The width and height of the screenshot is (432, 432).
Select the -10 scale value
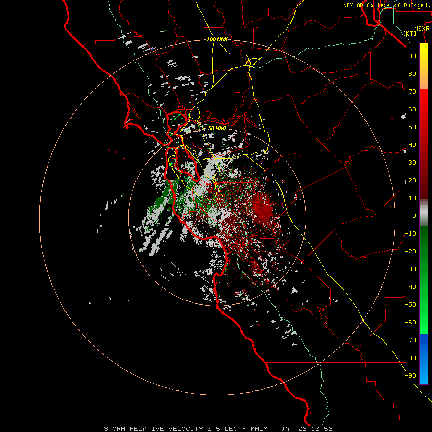[x=410, y=234]
